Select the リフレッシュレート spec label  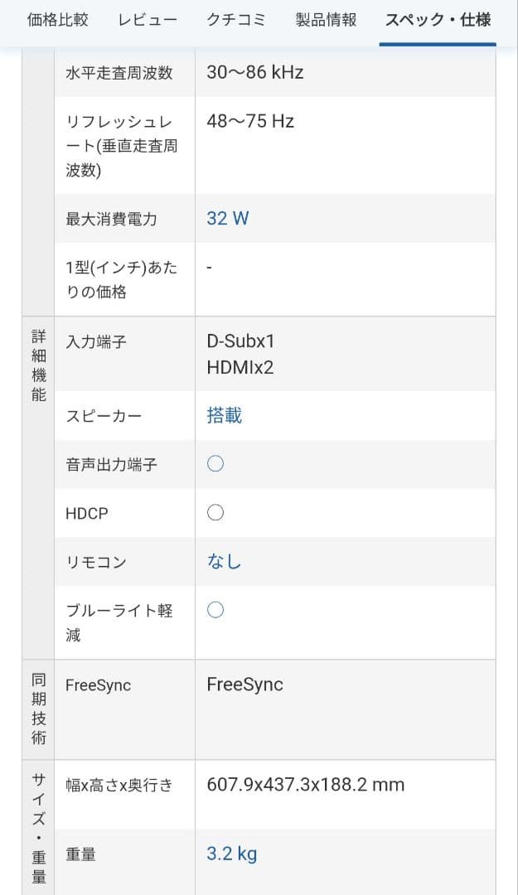121,145
